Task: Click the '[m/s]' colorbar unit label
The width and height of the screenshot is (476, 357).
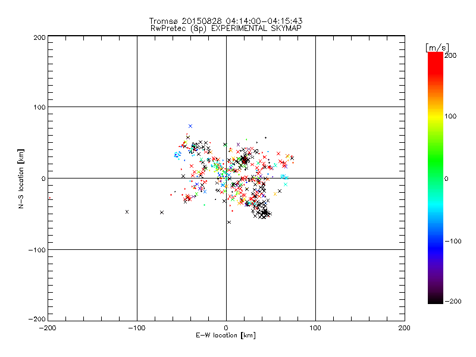Action: pyautogui.click(x=437, y=48)
